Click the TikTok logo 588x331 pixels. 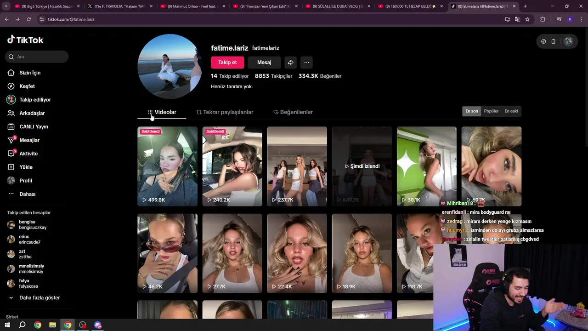pos(25,40)
